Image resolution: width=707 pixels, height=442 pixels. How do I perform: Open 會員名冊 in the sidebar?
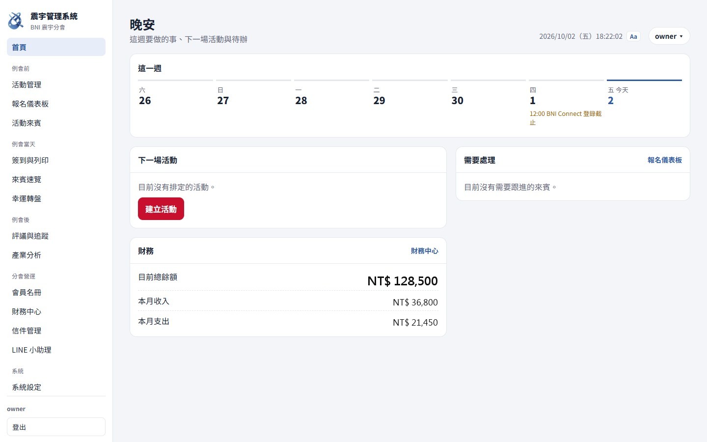point(56,292)
